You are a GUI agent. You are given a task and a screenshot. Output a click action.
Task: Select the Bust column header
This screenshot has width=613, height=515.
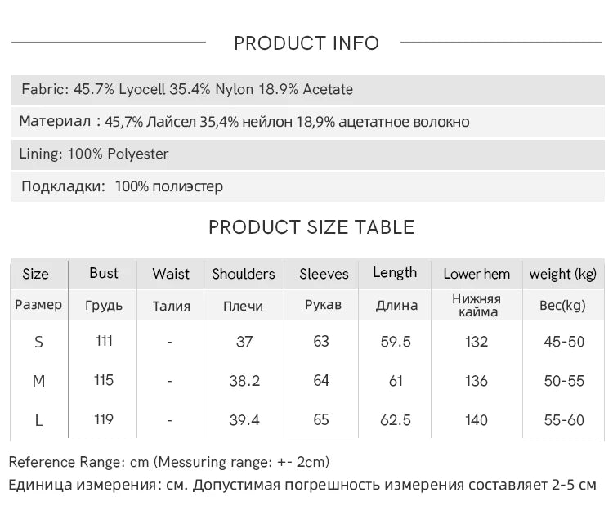[103, 273]
